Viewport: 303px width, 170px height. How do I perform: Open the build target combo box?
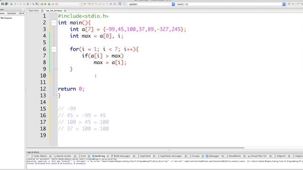[x=71, y=4]
